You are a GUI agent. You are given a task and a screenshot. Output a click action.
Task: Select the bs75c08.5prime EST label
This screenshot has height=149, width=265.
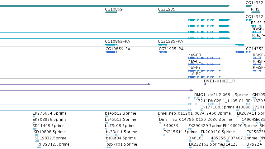pos(120,126)
